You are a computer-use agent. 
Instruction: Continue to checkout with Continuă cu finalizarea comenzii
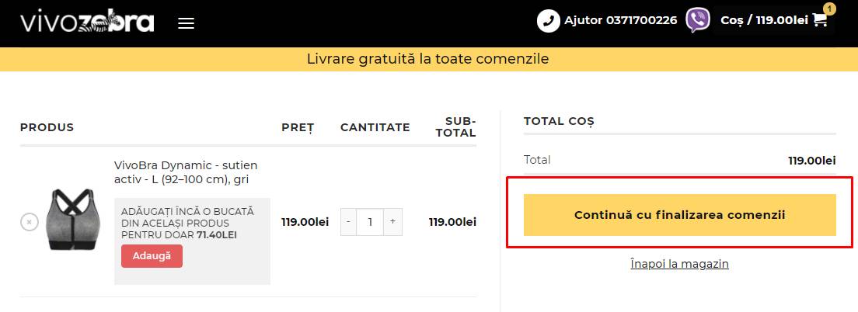click(679, 215)
